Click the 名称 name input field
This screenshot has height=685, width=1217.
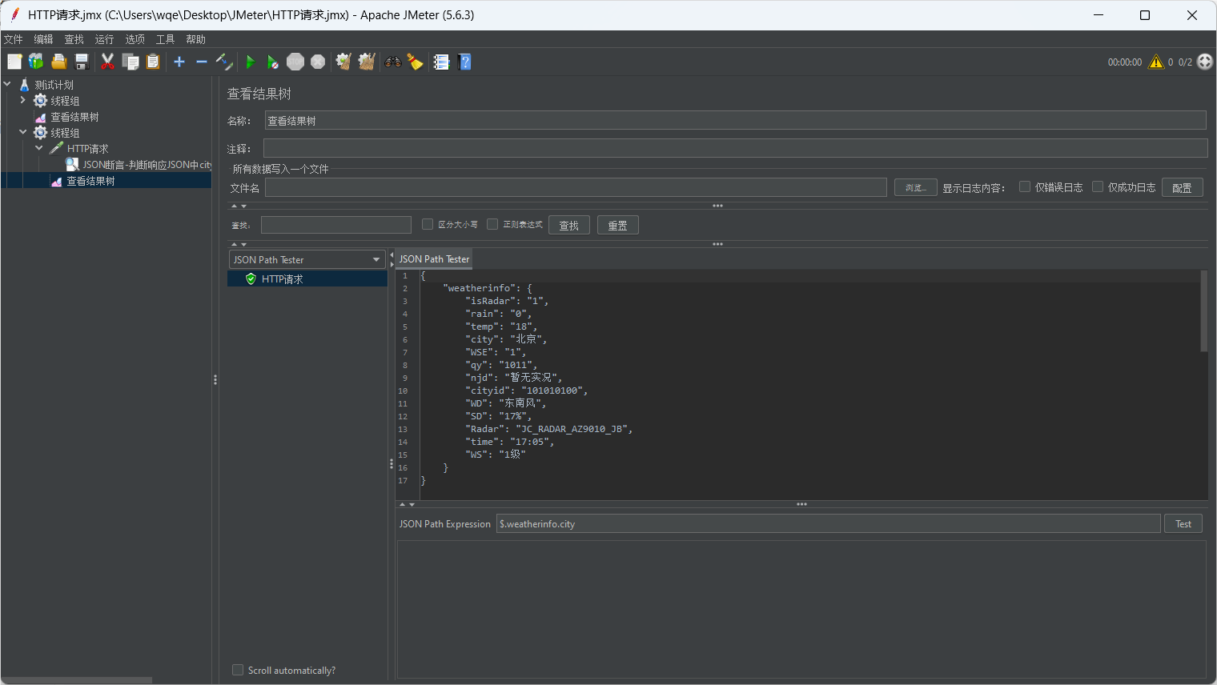click(x=735, y=120)
